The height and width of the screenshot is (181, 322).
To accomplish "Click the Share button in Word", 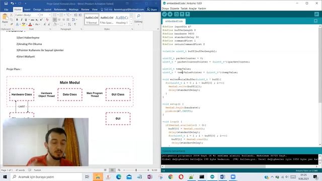I will click(x=152, y=10).
